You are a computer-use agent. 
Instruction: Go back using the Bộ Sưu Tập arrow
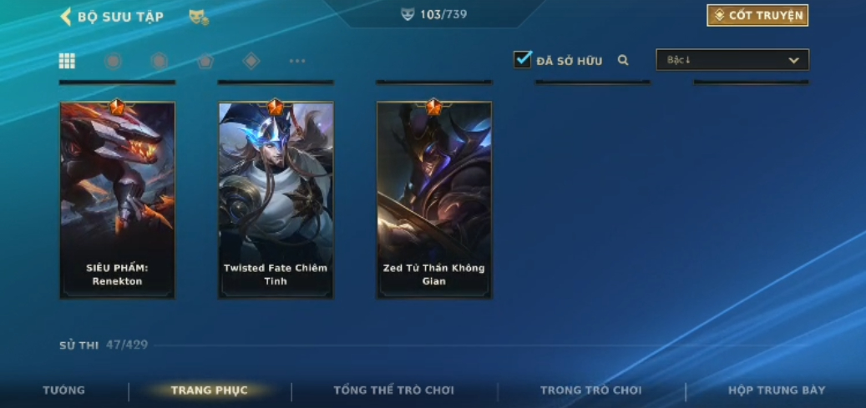66,17
